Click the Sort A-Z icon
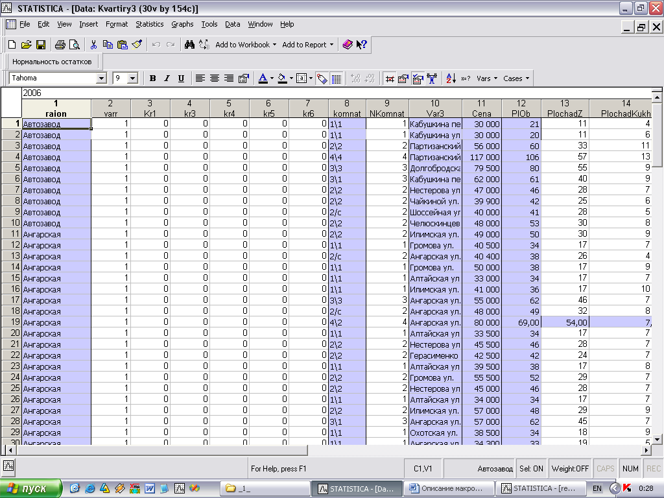The image size is (664, 498). point(451,78)
